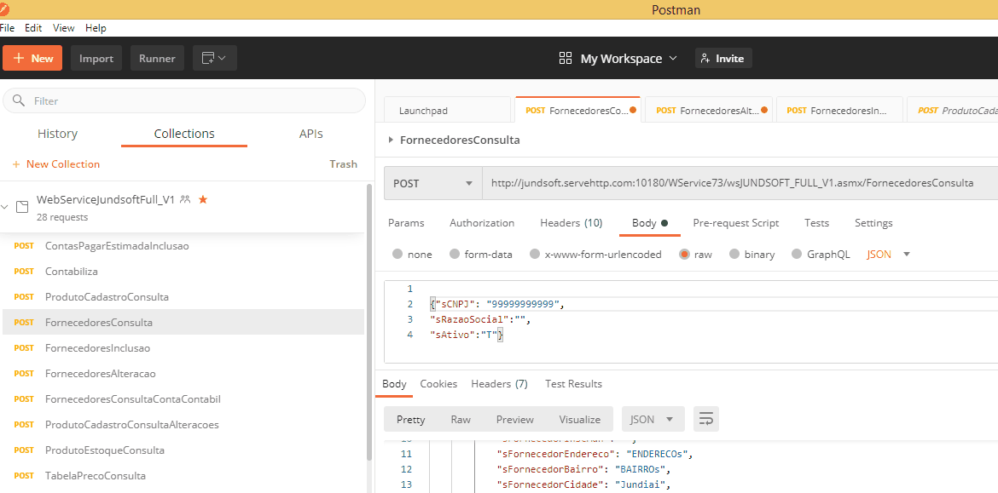Image resolution: width=998 pixels, height=493 pixels.
Task: Click the folder icon of WebServiceJundsoftFull_V1
Action: tap(23, 207)
